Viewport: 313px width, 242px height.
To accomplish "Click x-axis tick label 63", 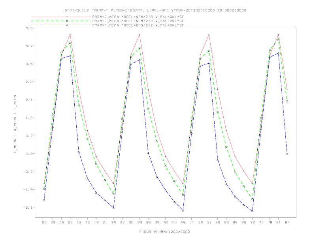I will 226,222.
